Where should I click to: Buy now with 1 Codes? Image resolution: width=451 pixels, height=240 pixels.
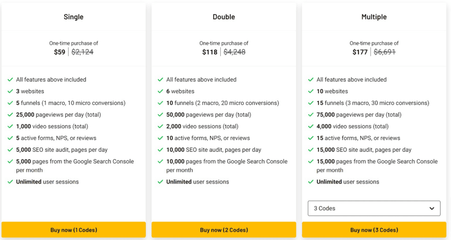click(x=74, y=230)
